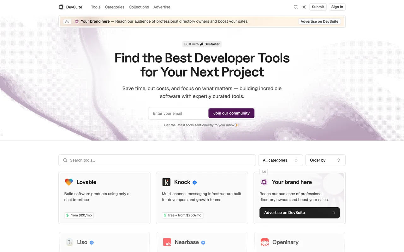Click Nearbase's blue verified badge

tap(203, 243)
